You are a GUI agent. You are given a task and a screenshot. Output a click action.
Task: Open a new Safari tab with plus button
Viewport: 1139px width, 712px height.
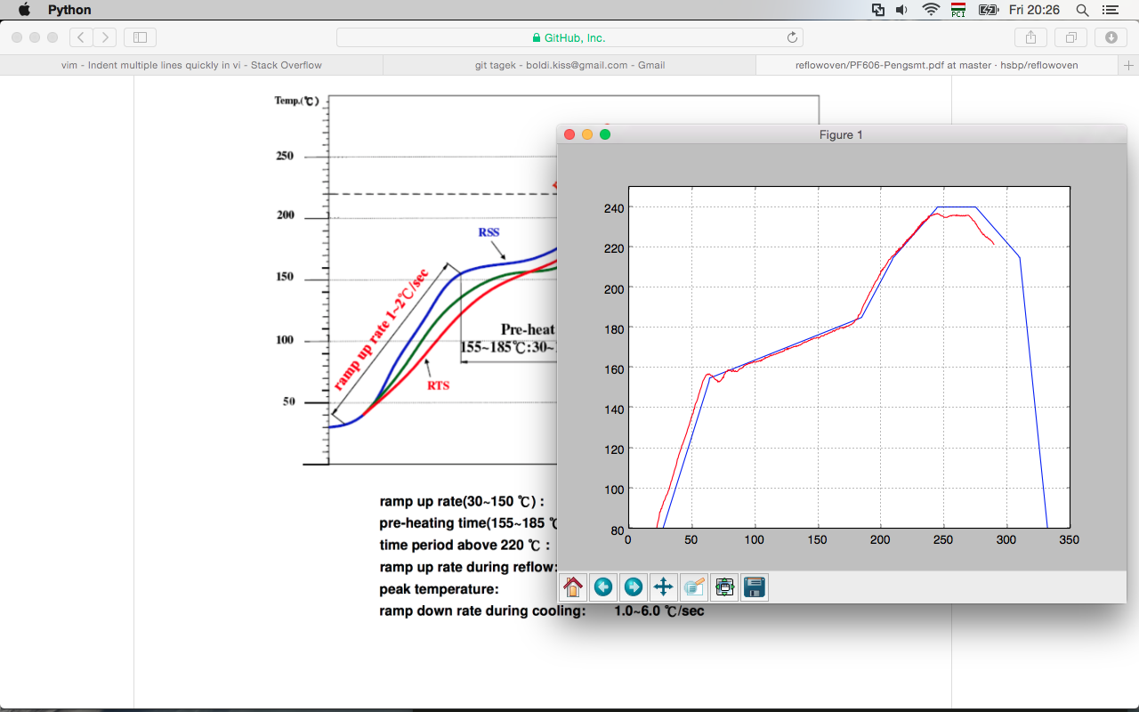(1128, 65)
